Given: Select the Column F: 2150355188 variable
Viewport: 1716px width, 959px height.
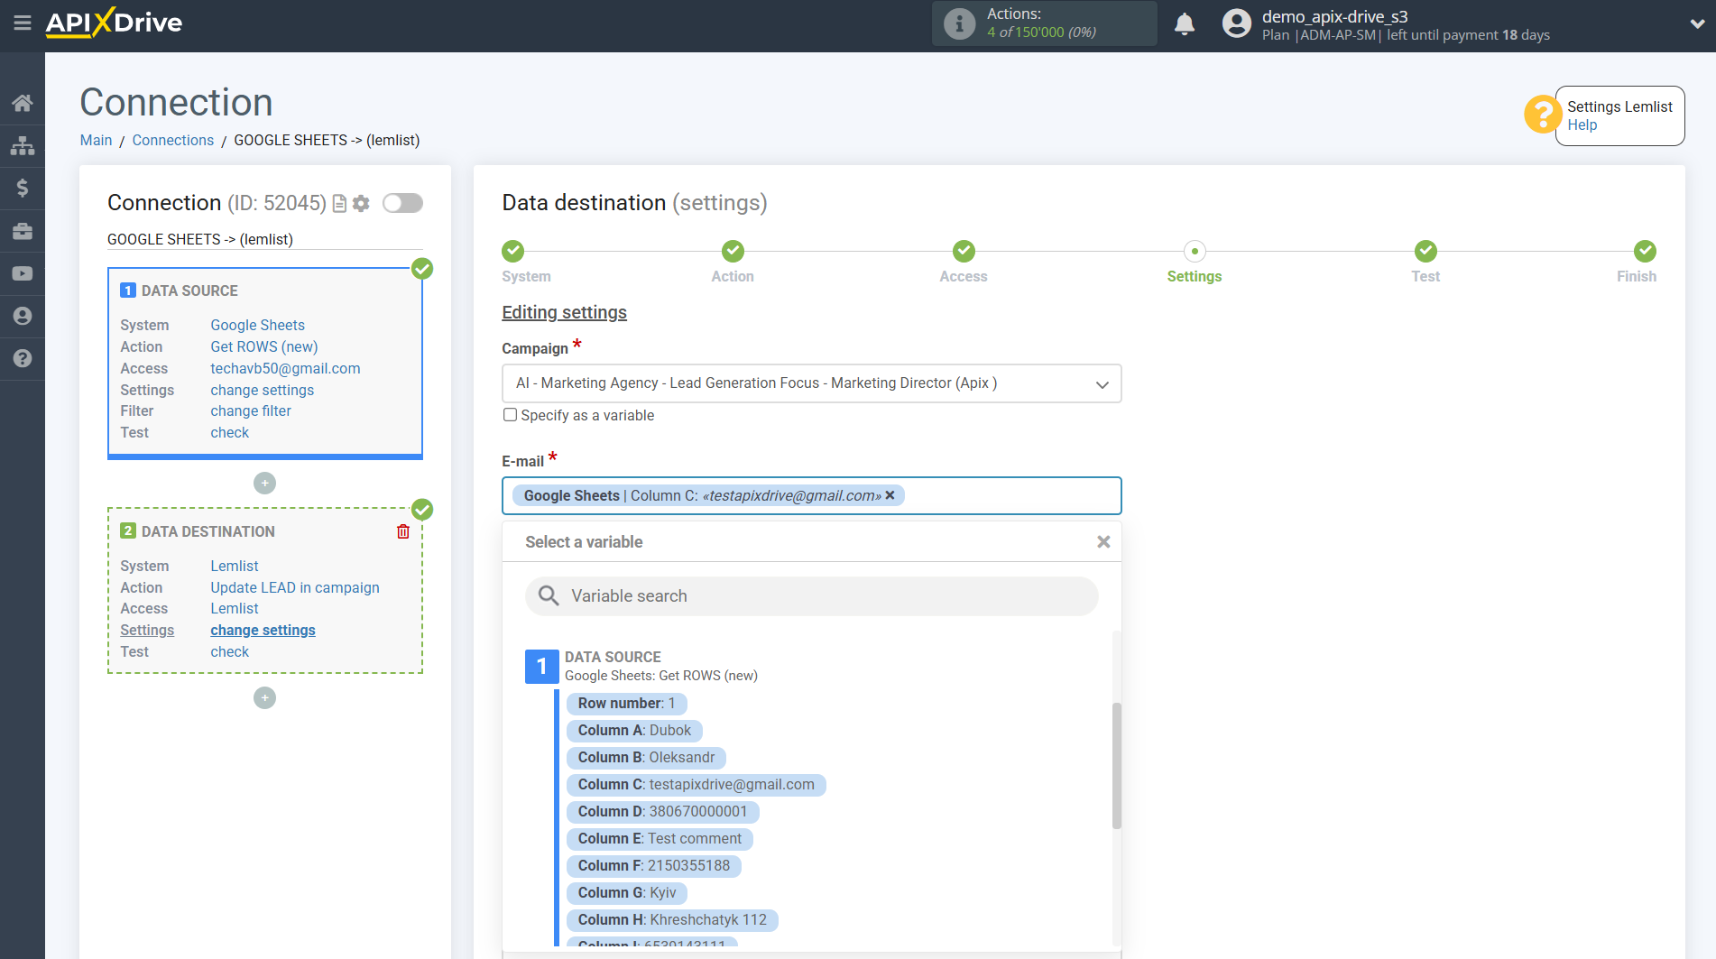Looking at the screenshot, I should click(654, 865).
